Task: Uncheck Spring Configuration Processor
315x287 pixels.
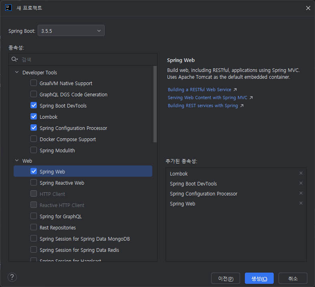Action: click(x=34, y=128)
